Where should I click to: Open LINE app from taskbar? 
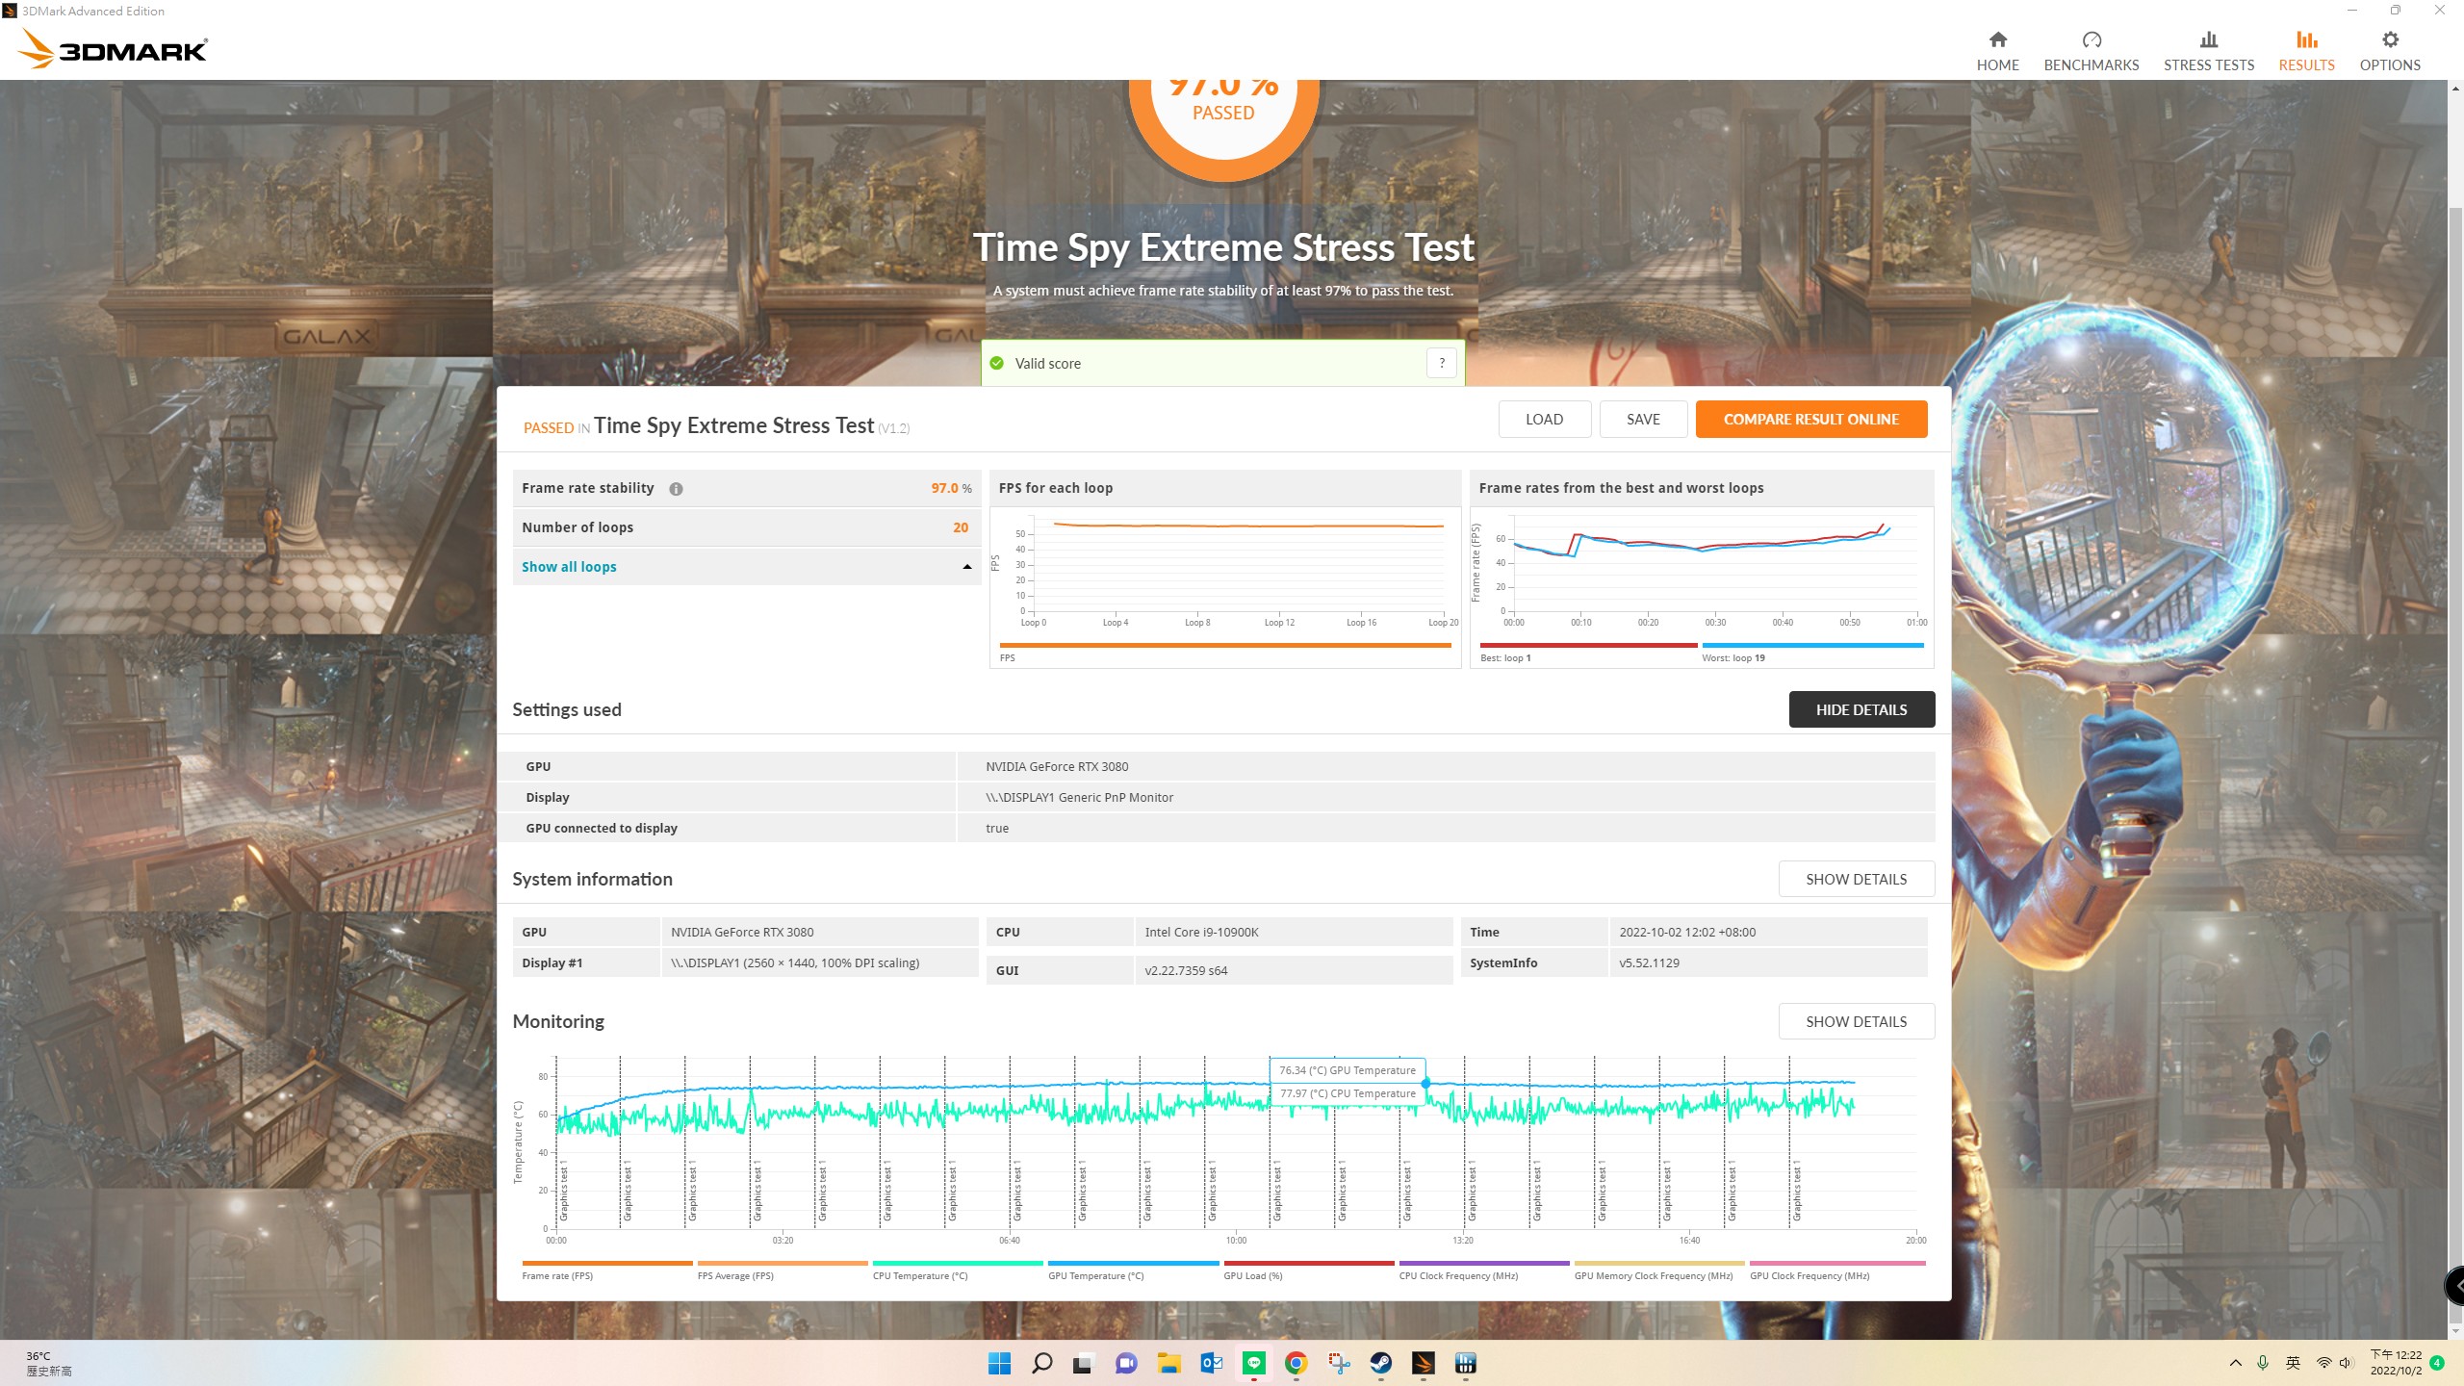point(1253,1363)
